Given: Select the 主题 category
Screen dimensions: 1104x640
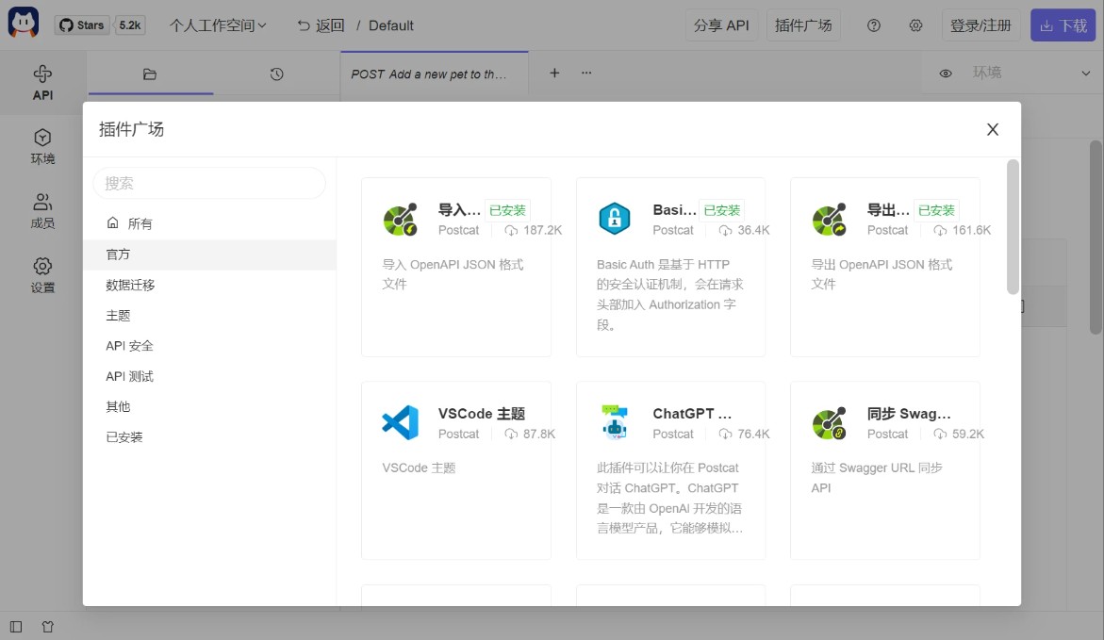Looking at the screenshot, I should 210,316.
